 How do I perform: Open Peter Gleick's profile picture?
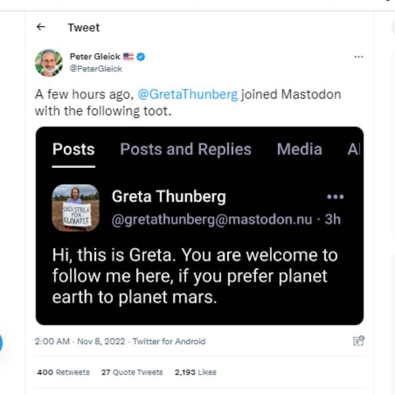(x=48, y=63)
